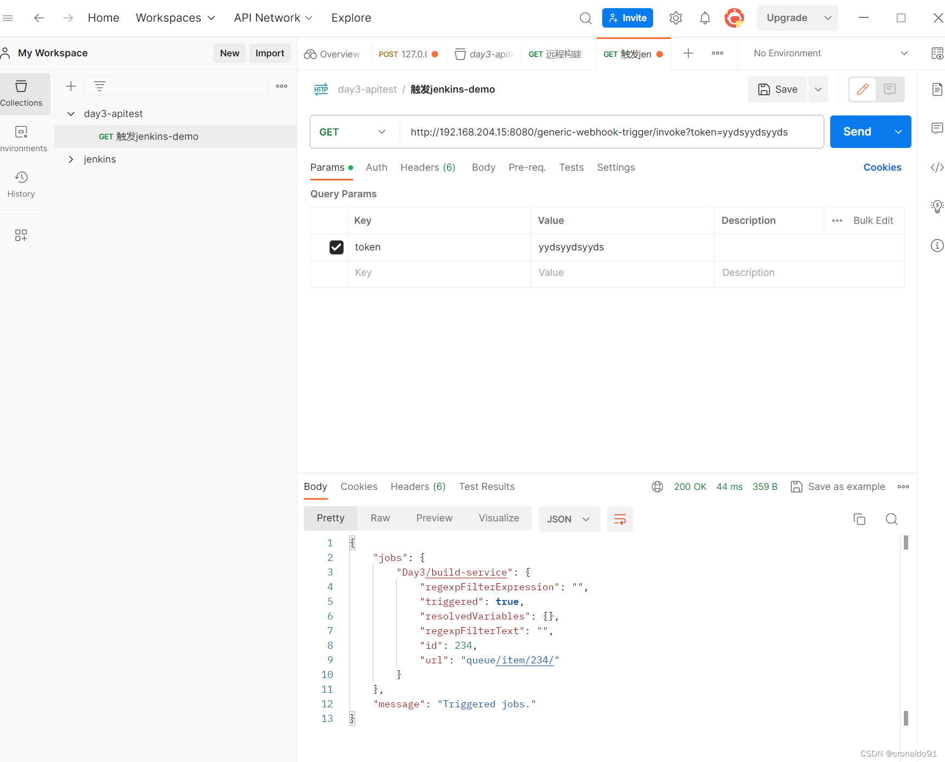Image resolution: width=945 pixels, height=762 pixels.
Task: Open notifications bell
Action: pyautogui.click(x=705, y=18)
